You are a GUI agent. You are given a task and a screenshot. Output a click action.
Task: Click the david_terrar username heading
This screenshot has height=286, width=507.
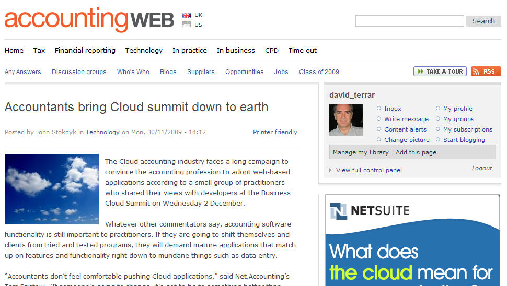tap(352, 95)
